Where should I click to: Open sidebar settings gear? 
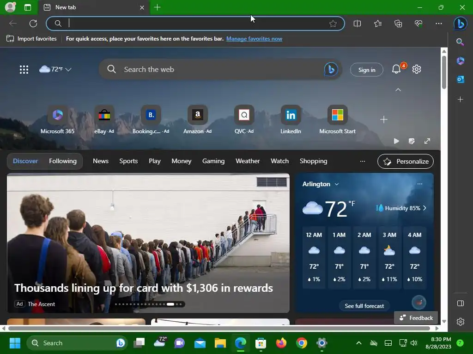pyautogui.click(x=461, y=322)
